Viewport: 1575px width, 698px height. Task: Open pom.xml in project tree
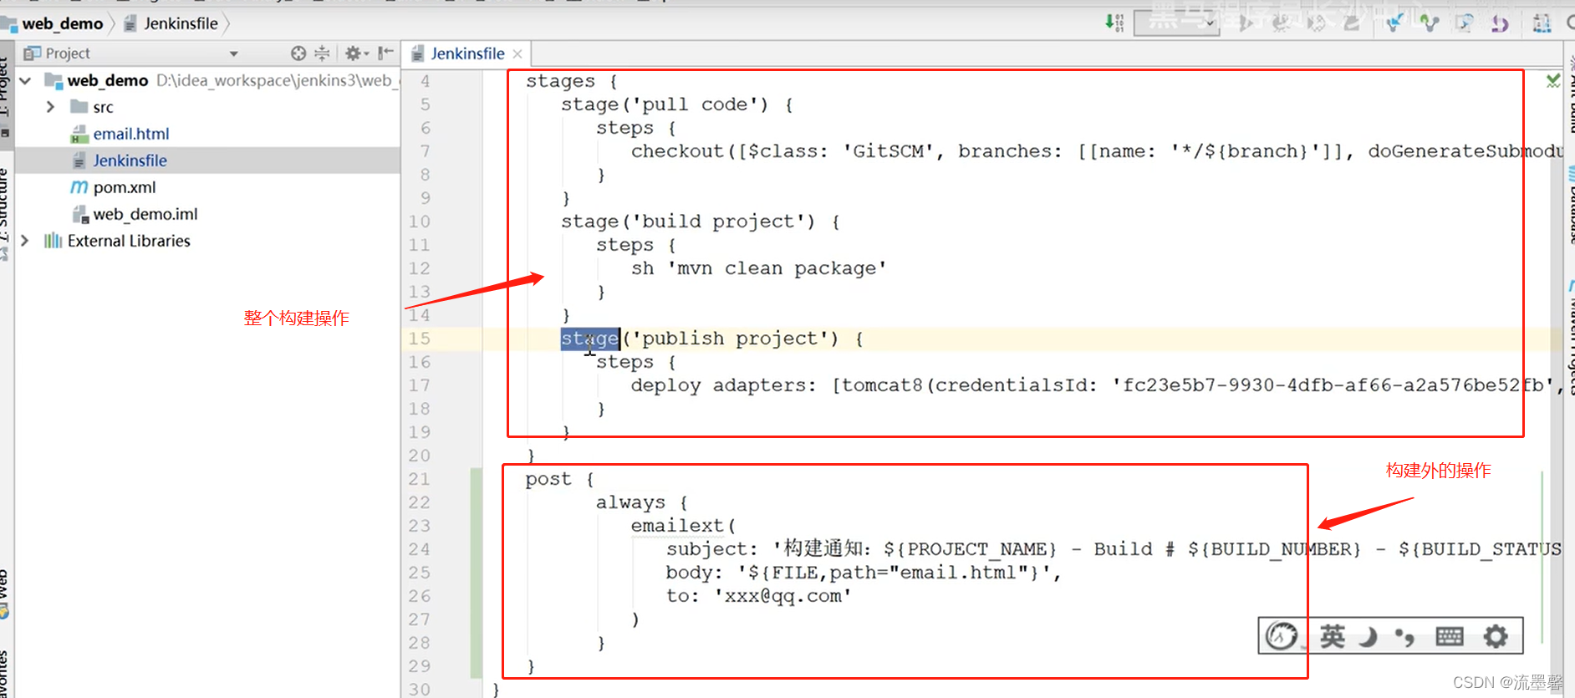coord(124,187)
